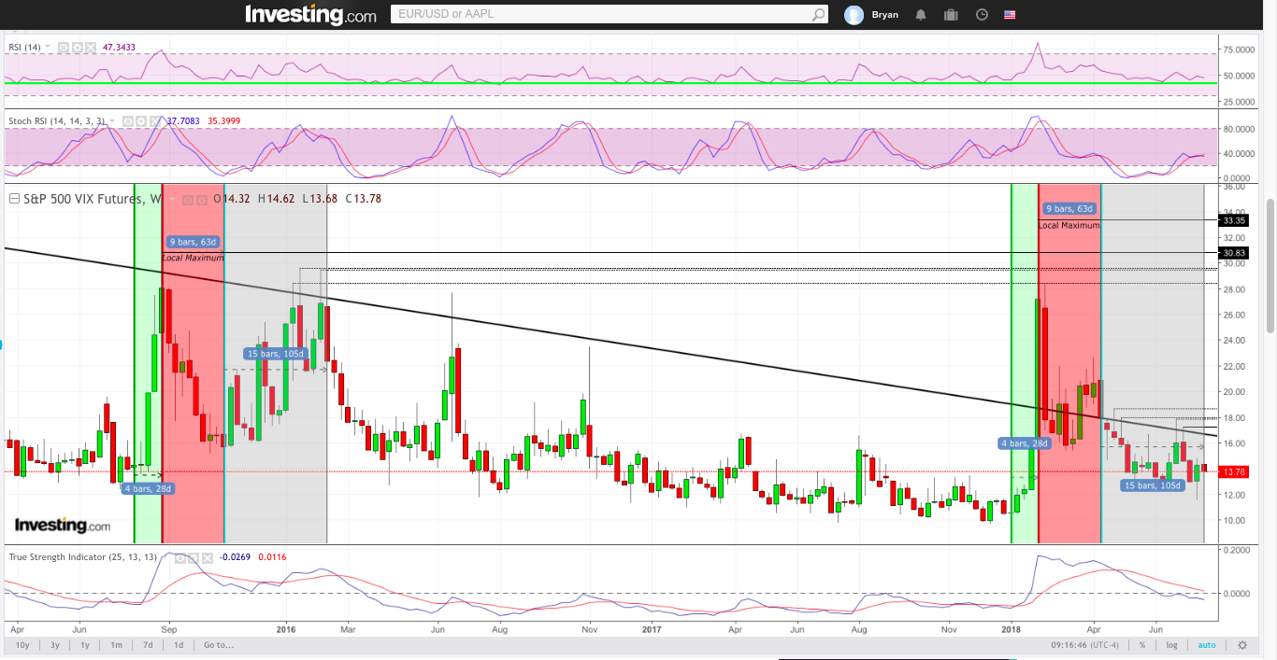
Task: Click the red 13.78 current price label
Action: [1234, 472]
